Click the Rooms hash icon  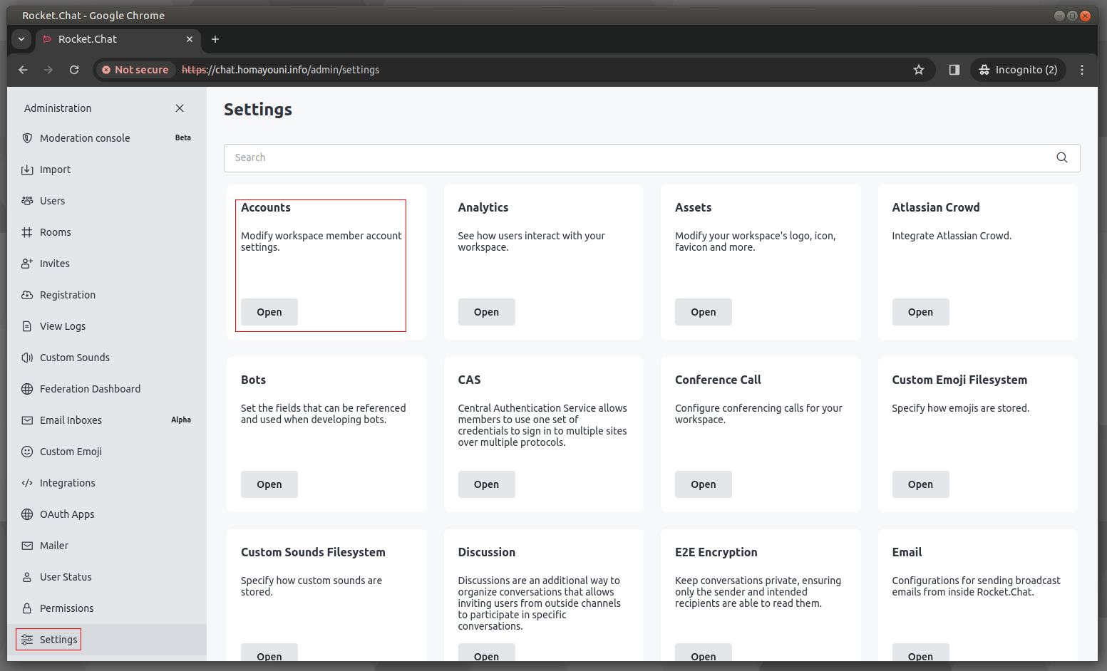click(x=27, y=232)
